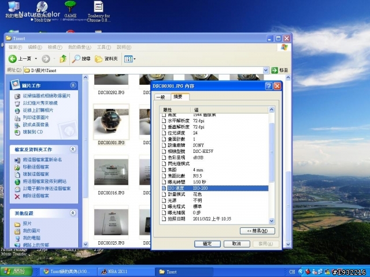Click the 取消 button
The width and height of the screenshot is (370, 277).
[x=236, y=244]
